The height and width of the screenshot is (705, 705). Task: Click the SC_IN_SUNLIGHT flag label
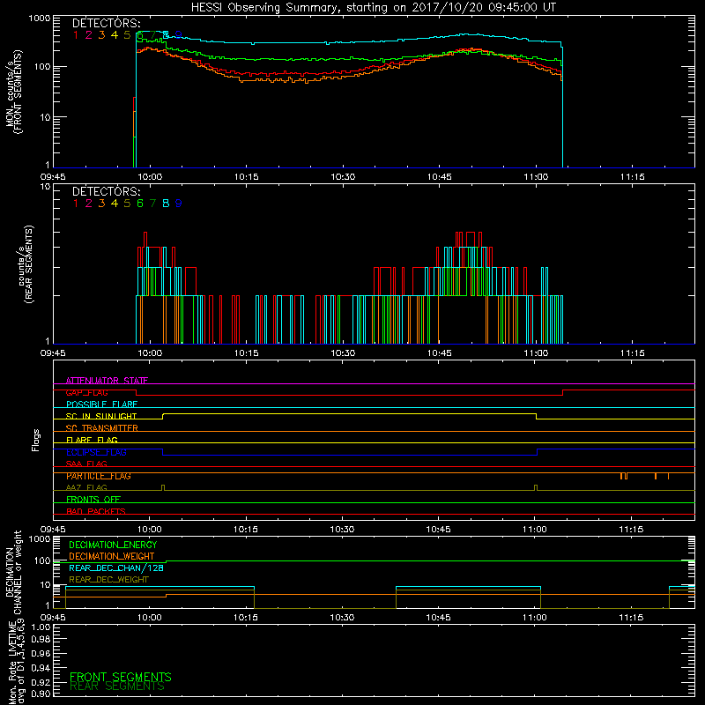101,416
